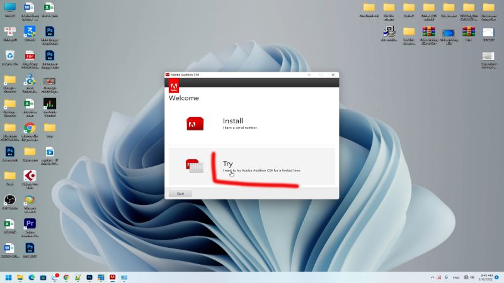Open Microsoft Edge from the taskbar
The height and width of the screenshot is (283, 504).
31,277
